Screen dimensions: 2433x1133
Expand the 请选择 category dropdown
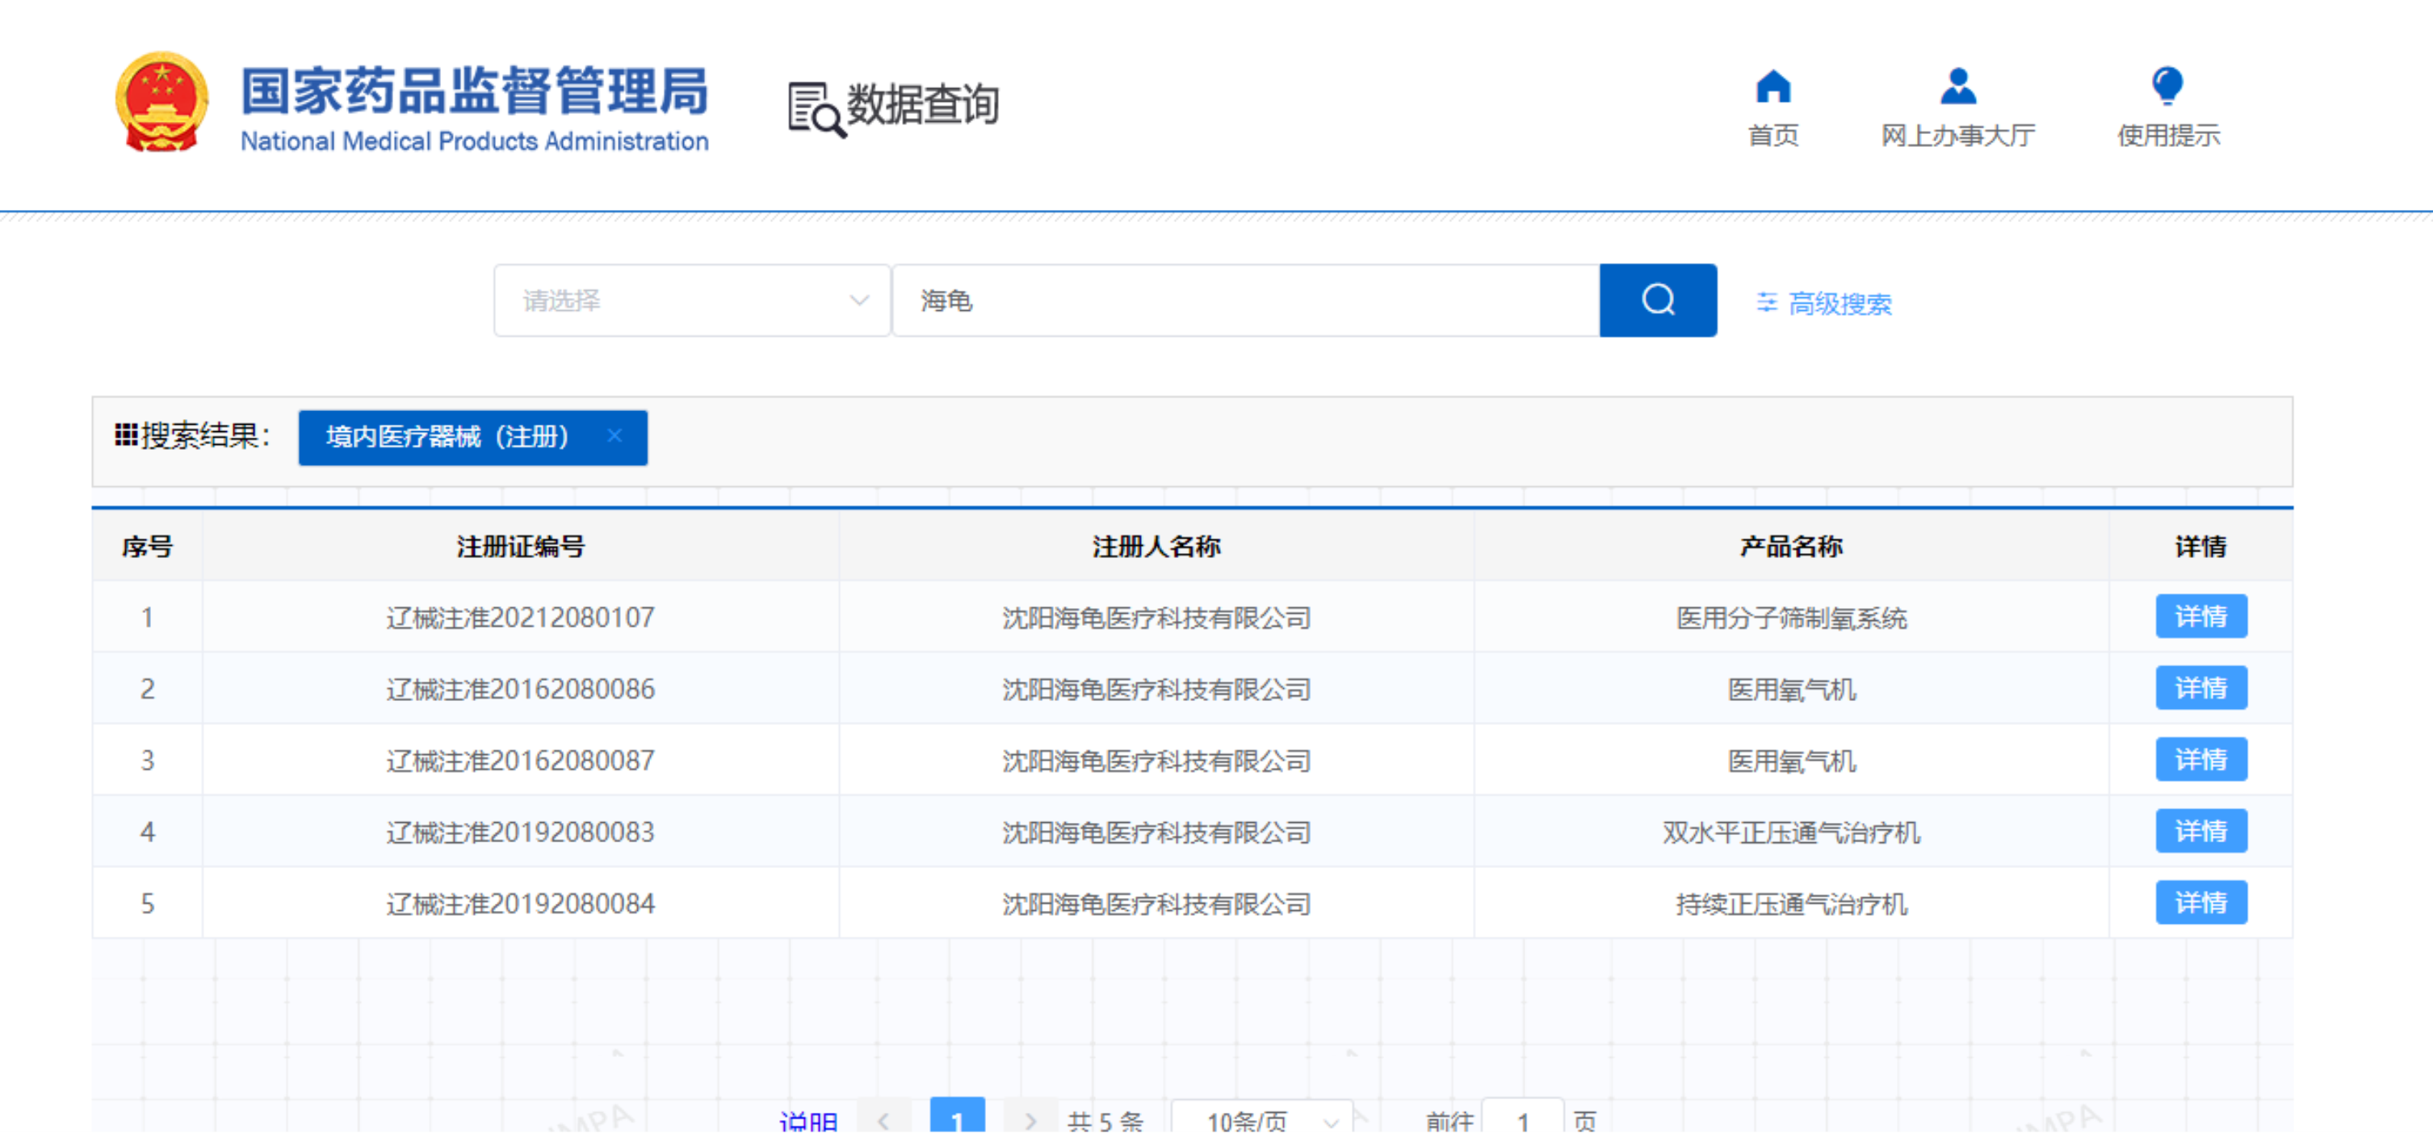691,300
